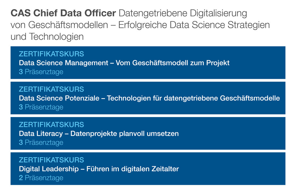Select ZERTIFIKATSKURS label above Digital Leadership
This screenshot has width=296, height=193.
(51, 160)
